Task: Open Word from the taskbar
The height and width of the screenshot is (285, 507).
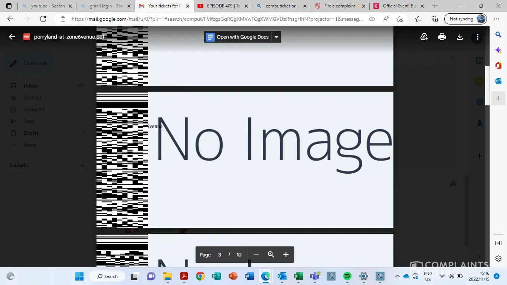Action: [249, 276]
